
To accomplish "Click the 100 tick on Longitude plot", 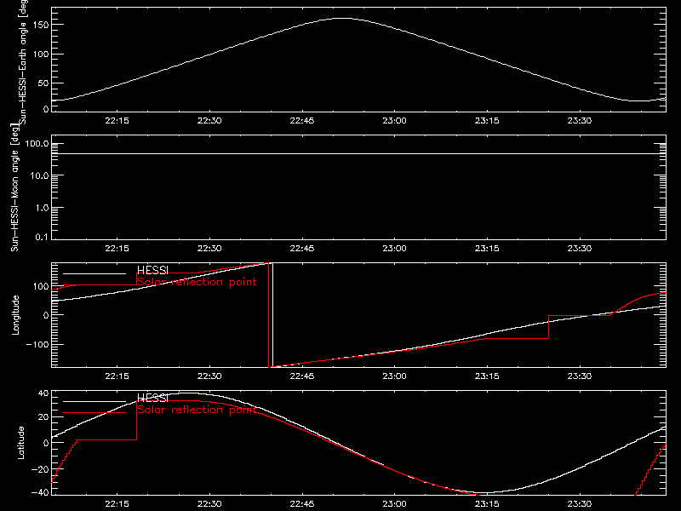I will [x=42, y=286].
